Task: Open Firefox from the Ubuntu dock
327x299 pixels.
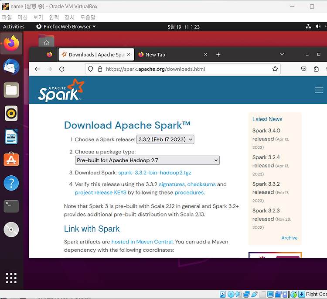Action: 11,43
